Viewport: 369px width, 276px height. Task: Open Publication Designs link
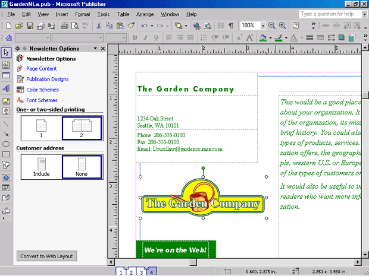[47, 79]
